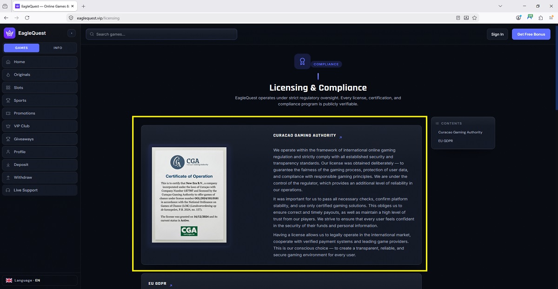Open the Firefox View icon left of the tab strip
Viewport: 558px width, 289px height.
point(5,6)
